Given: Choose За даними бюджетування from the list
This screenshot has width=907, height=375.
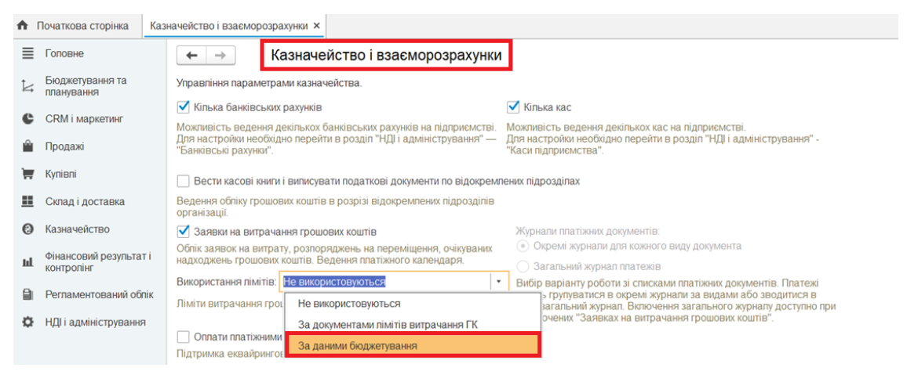Looking at the screenshot, I should coord(357,345).
